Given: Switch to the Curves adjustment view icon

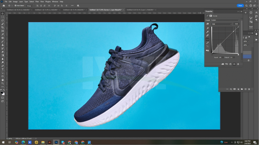Looking at the screenshot, I should pyautogui.click(x=207, y=16).
